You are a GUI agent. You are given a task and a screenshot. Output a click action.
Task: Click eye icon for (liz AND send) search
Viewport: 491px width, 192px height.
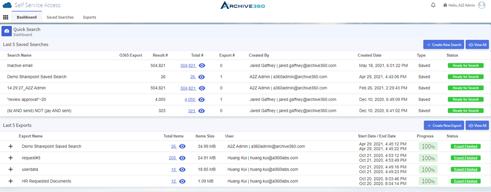pyautogui.click(x=202, y=111)
